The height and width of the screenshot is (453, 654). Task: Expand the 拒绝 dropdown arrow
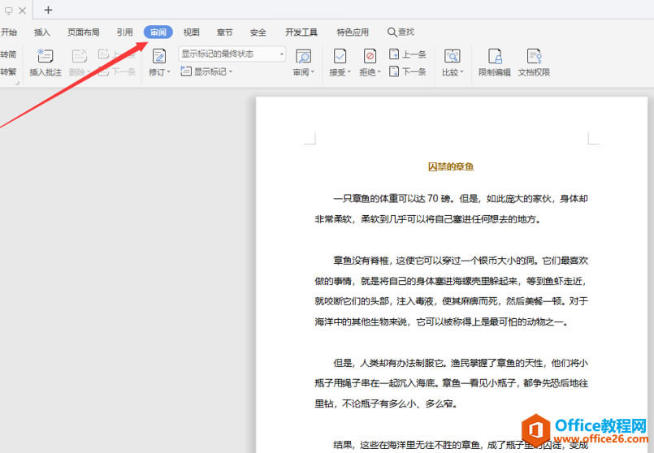pos(379,72)
